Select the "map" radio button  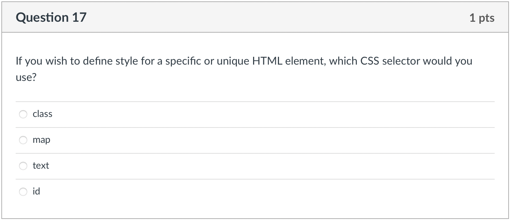click(x=23, y=140)
